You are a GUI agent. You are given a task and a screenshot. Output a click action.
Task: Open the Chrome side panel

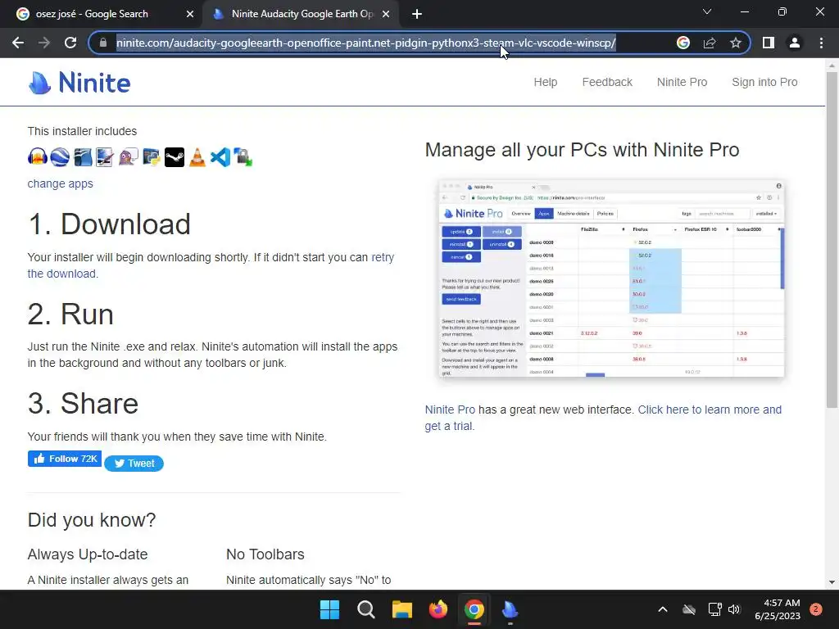point(769,43)
